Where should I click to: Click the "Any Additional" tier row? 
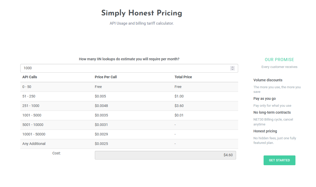pos(34,144)
